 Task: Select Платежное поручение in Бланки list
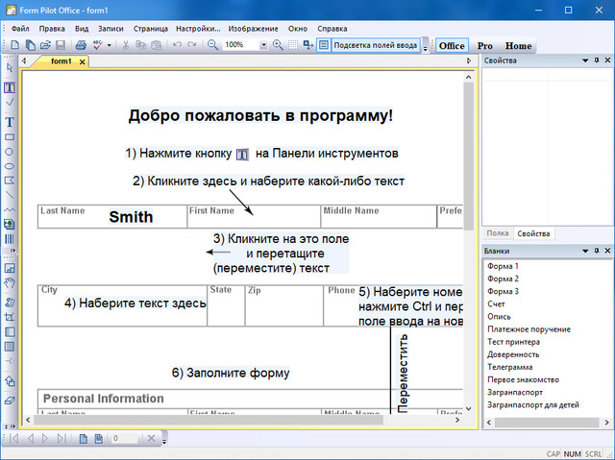(x=528, y=329)
